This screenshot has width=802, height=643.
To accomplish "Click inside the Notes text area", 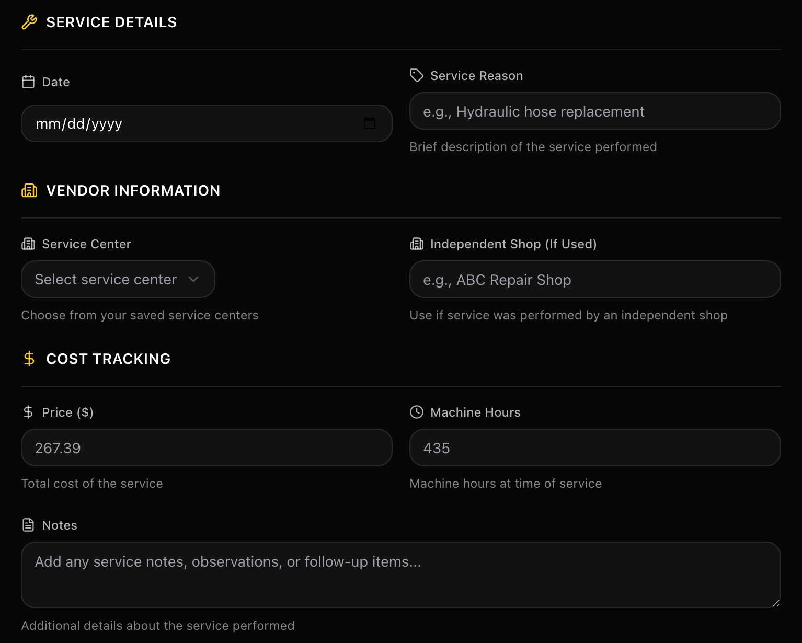I will [x=400, y=575].
